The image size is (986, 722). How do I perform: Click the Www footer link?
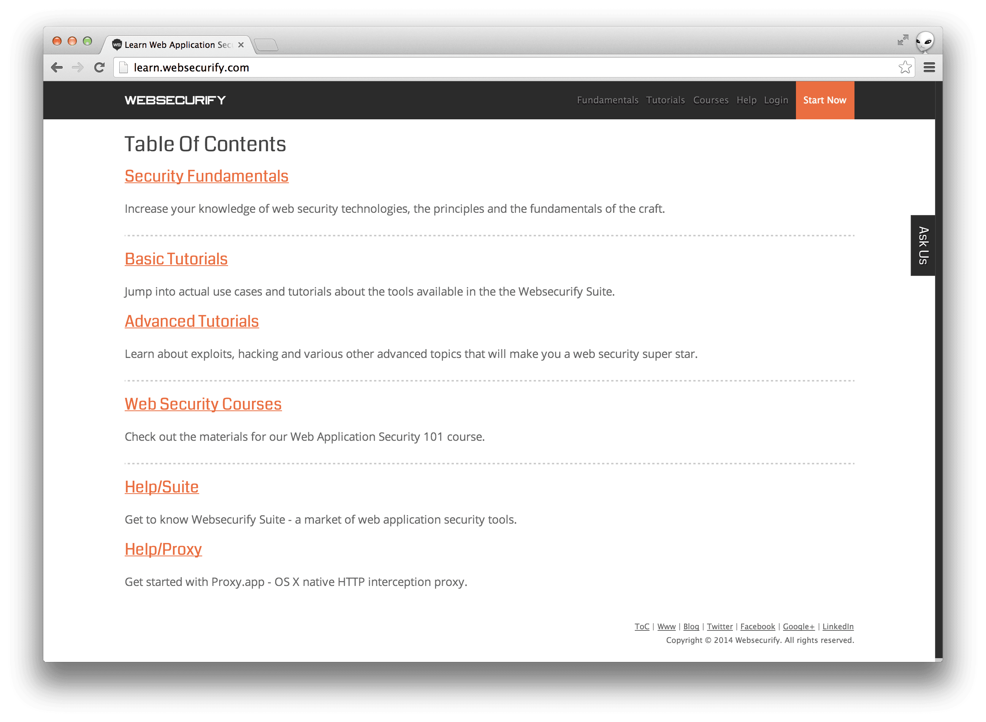[x=666, y=626]
